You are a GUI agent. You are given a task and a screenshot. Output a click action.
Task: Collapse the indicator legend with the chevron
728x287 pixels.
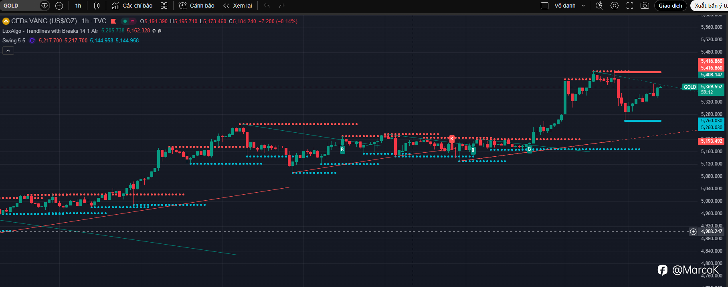[8, 50]
